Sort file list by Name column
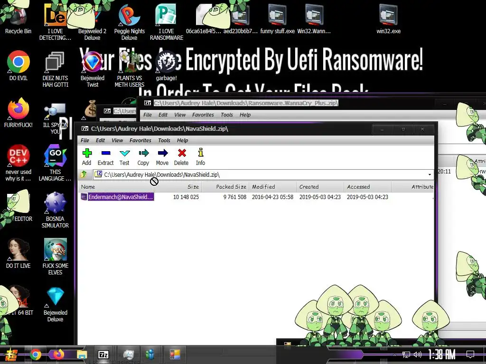 pos(116,187)
